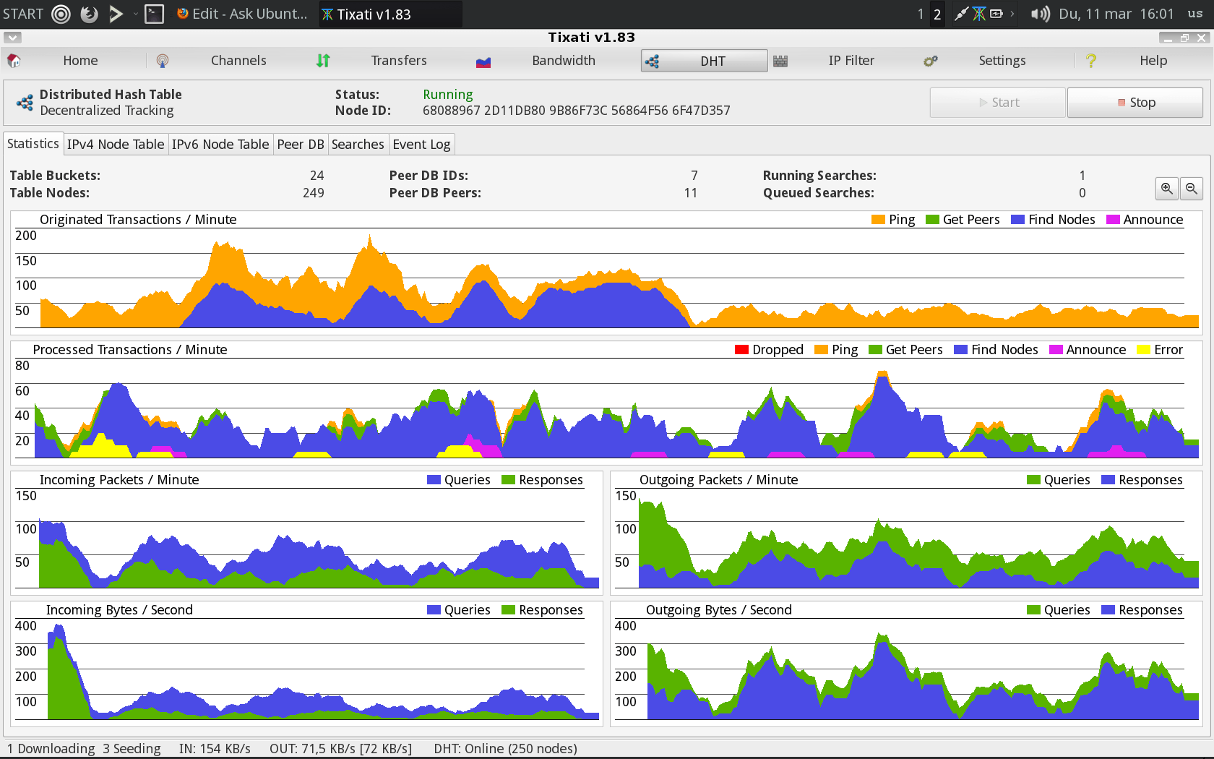Open the START menu
Screen dimensions: 1214x759
[x=23, y=14]
